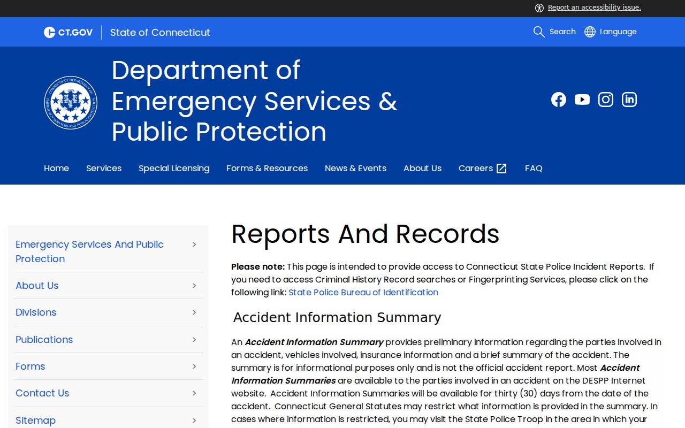Expand the Publications sidebar chevron

tap(194, 340)
